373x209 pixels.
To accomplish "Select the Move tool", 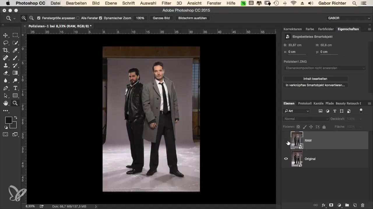I will (x=6, y=35).
